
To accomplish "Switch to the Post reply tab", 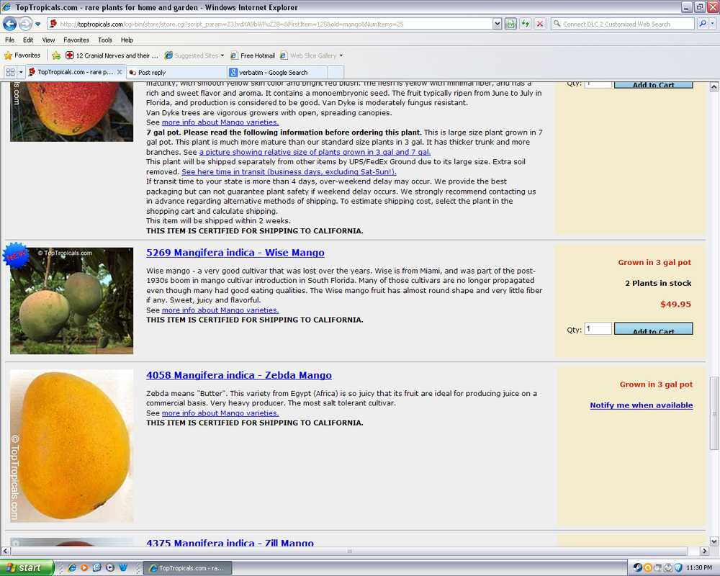I will coord(176,72).
